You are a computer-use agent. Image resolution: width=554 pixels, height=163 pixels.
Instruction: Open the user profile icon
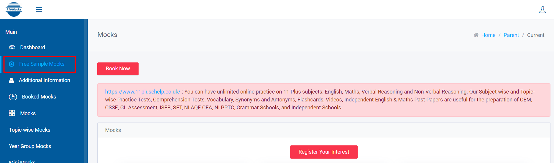(x=542, y=10)
